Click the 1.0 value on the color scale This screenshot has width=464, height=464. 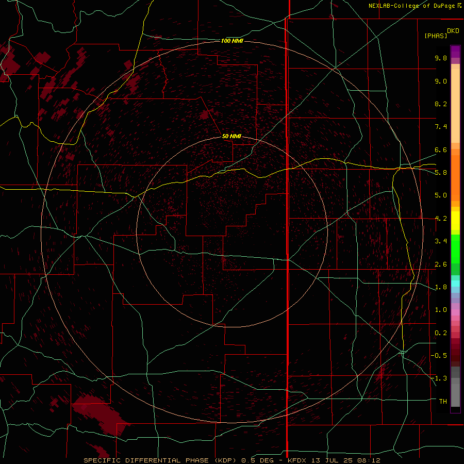coord(441,310)
